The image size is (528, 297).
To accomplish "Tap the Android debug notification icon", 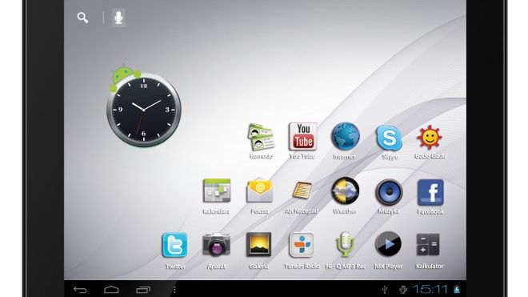I will (x=402, y=290).
